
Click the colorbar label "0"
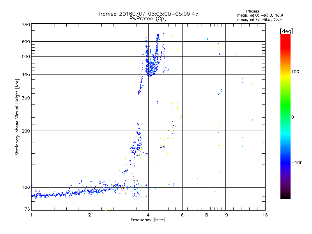click(292, 117)
